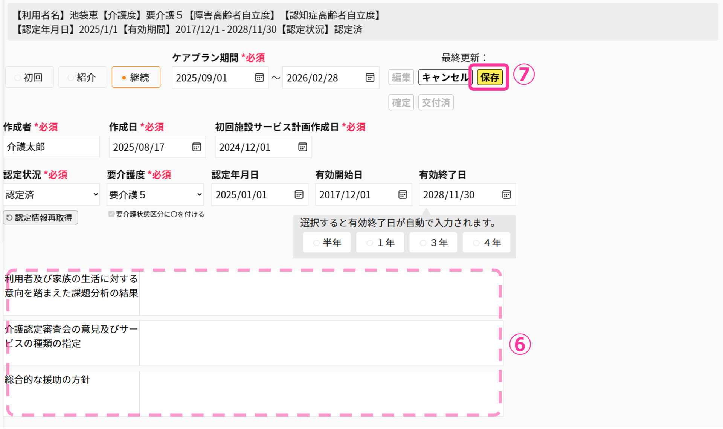Open calendar for care plan end date
The image size is (723, 429).
[x=370, y=78]
